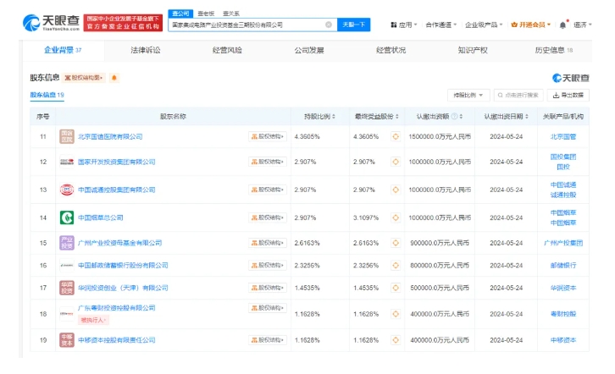This screenshot has width=615, height=374.
Task: Expand the 应用 dropdown in top bar
Action: pyautogui.click(x=404, y=25)
